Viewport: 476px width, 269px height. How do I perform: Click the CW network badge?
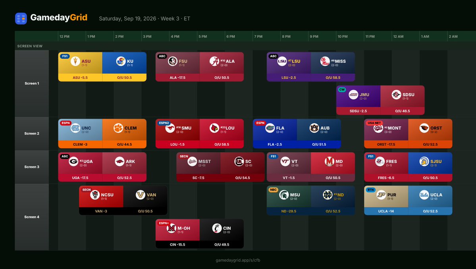tap(342, 90)
